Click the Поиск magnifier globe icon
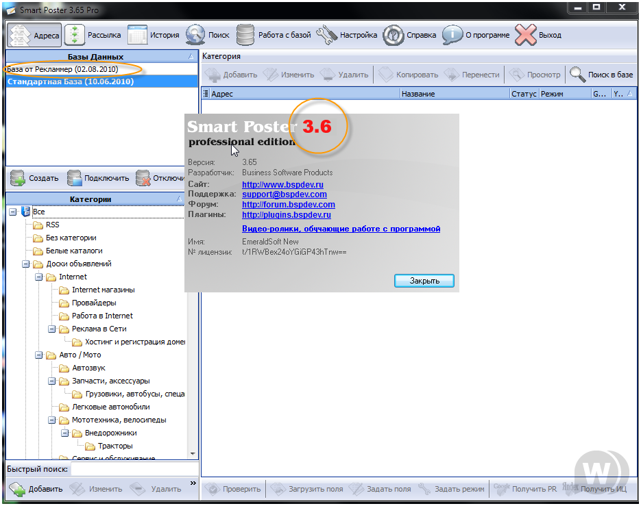This screenshot has width=641, height=506. pyautogui.click(x=195, y=35)
